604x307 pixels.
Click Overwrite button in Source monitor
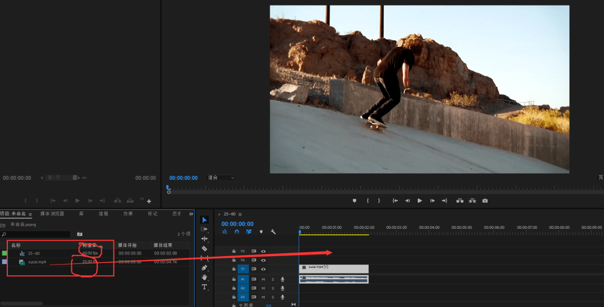click(130, 200)
